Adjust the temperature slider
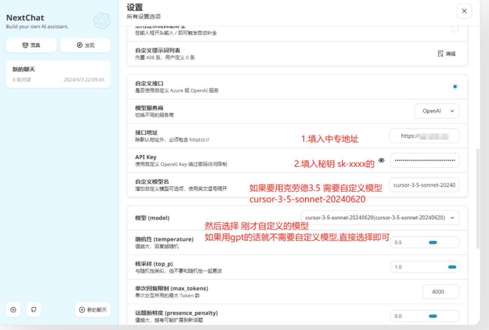Image resolution: width=489 pixels, height=330 pixels. [x=425, y=243]
